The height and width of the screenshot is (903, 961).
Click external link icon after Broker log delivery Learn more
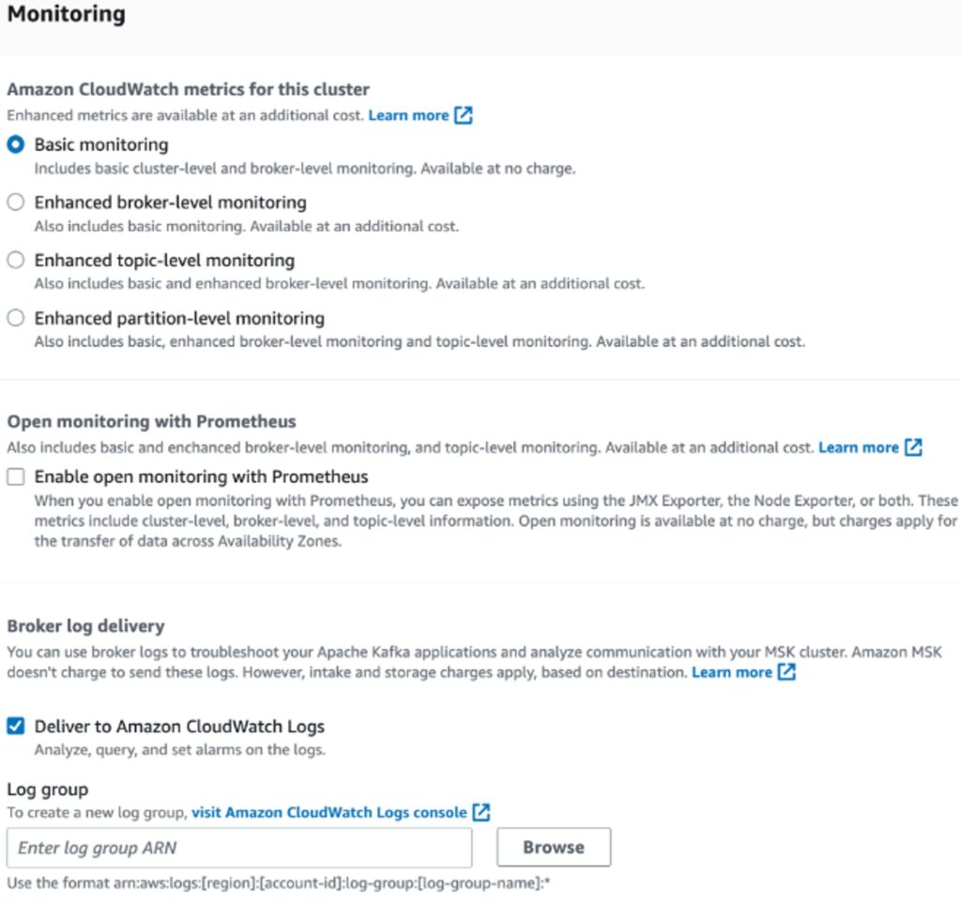click(x=786, y=672)
